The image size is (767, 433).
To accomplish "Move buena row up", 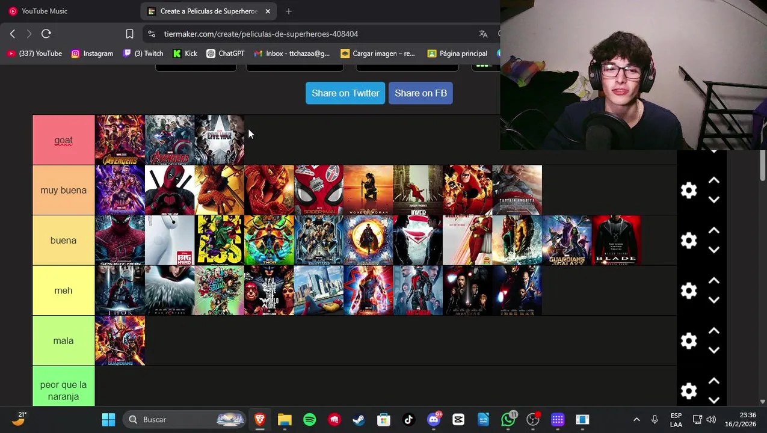I will (714, 230).
